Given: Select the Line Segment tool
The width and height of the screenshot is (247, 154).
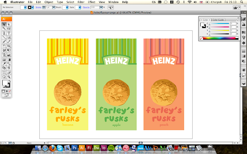Looking at the screenshot, I should pyautogui.click(x=4, y=37).
